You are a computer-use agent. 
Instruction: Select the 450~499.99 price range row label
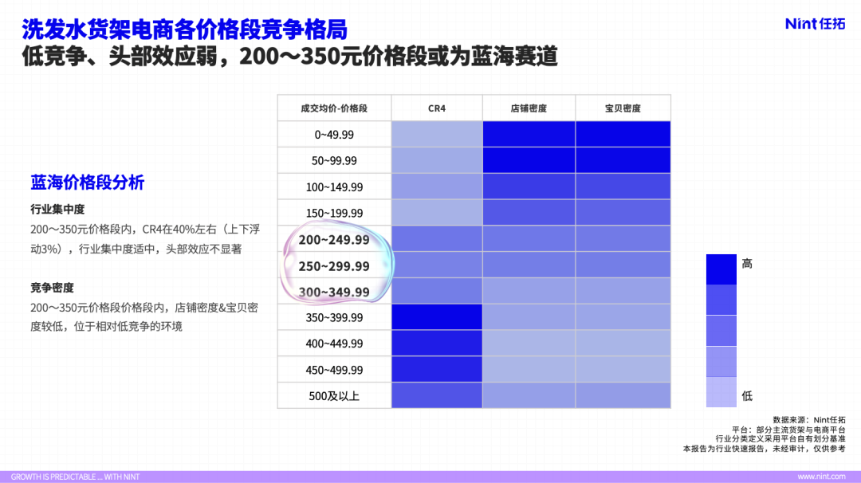click(x=334, y=370)
